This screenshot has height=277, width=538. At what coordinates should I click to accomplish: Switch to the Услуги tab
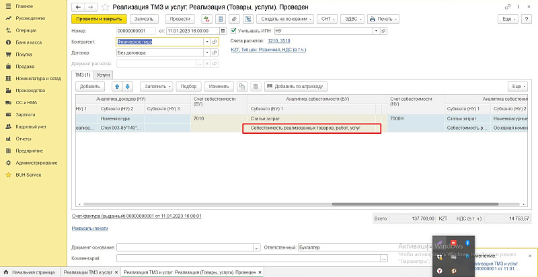pyautogui.click(x=103, y=75)
